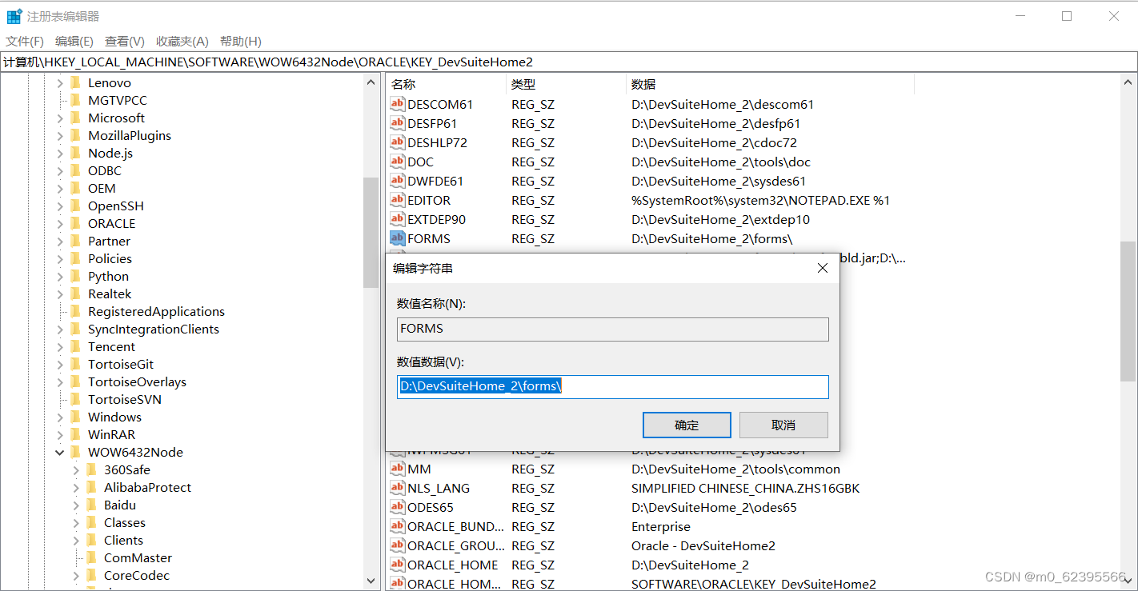Click the 数据 column header
The height and width of the screenshot is (591, 1138).
coord(770,84)
